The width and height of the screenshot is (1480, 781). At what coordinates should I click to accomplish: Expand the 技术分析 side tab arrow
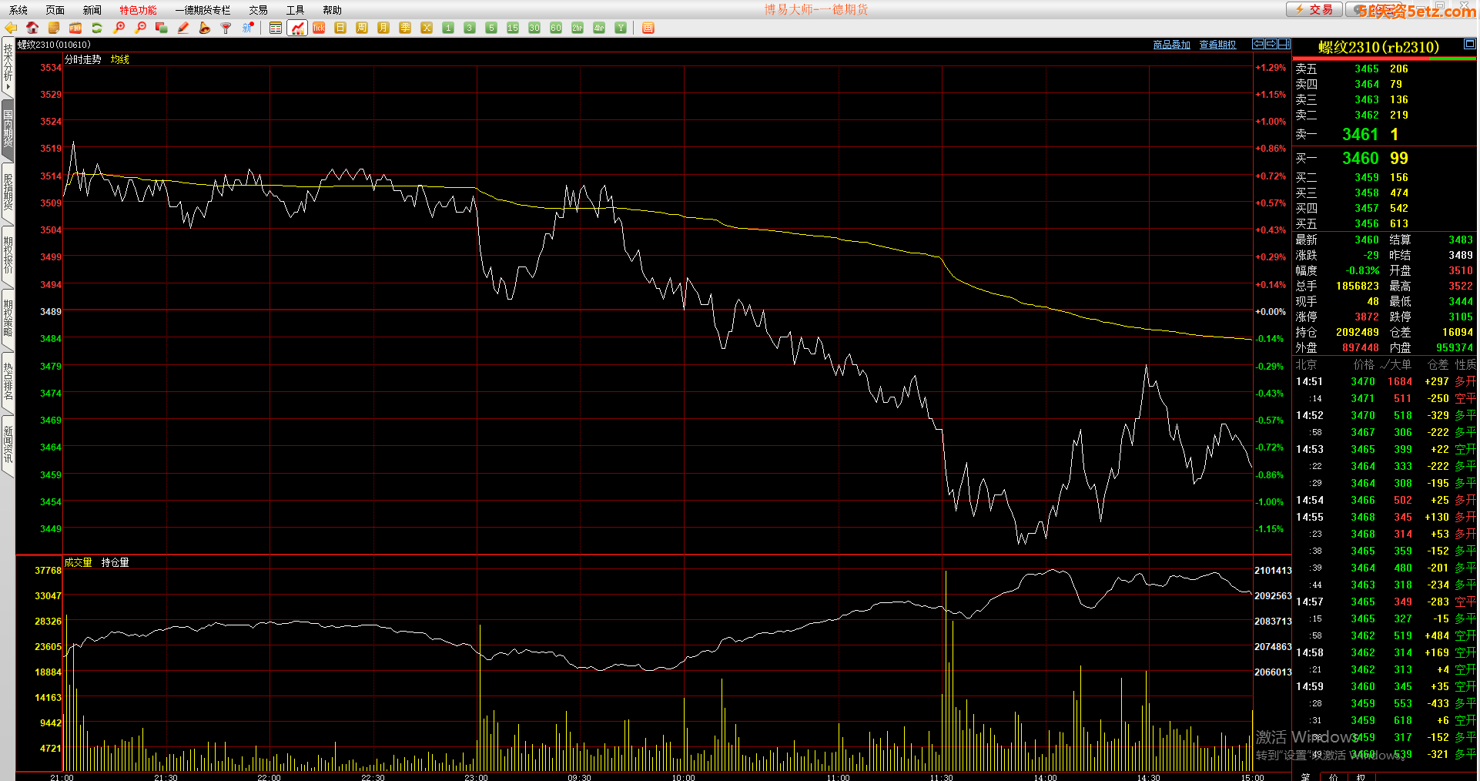[x=8, y=87]
